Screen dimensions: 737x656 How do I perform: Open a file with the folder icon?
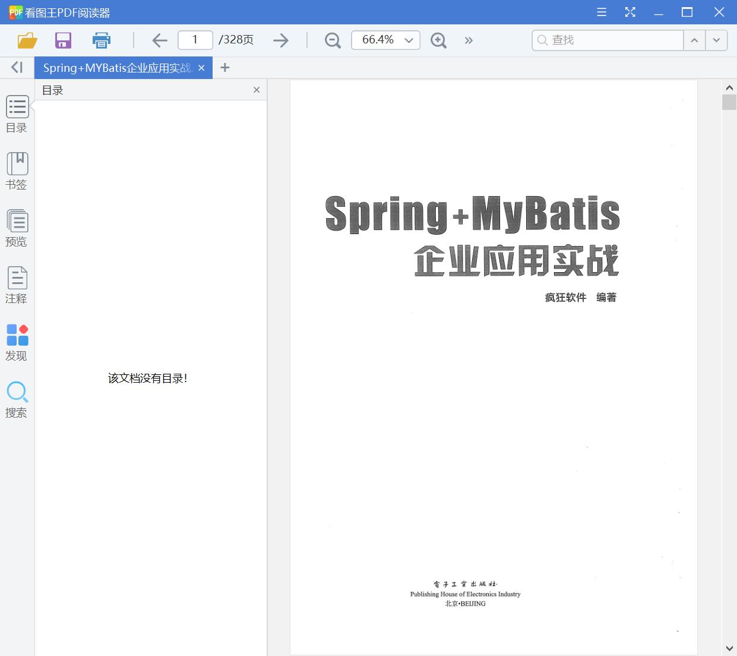(x=27, y=40)
